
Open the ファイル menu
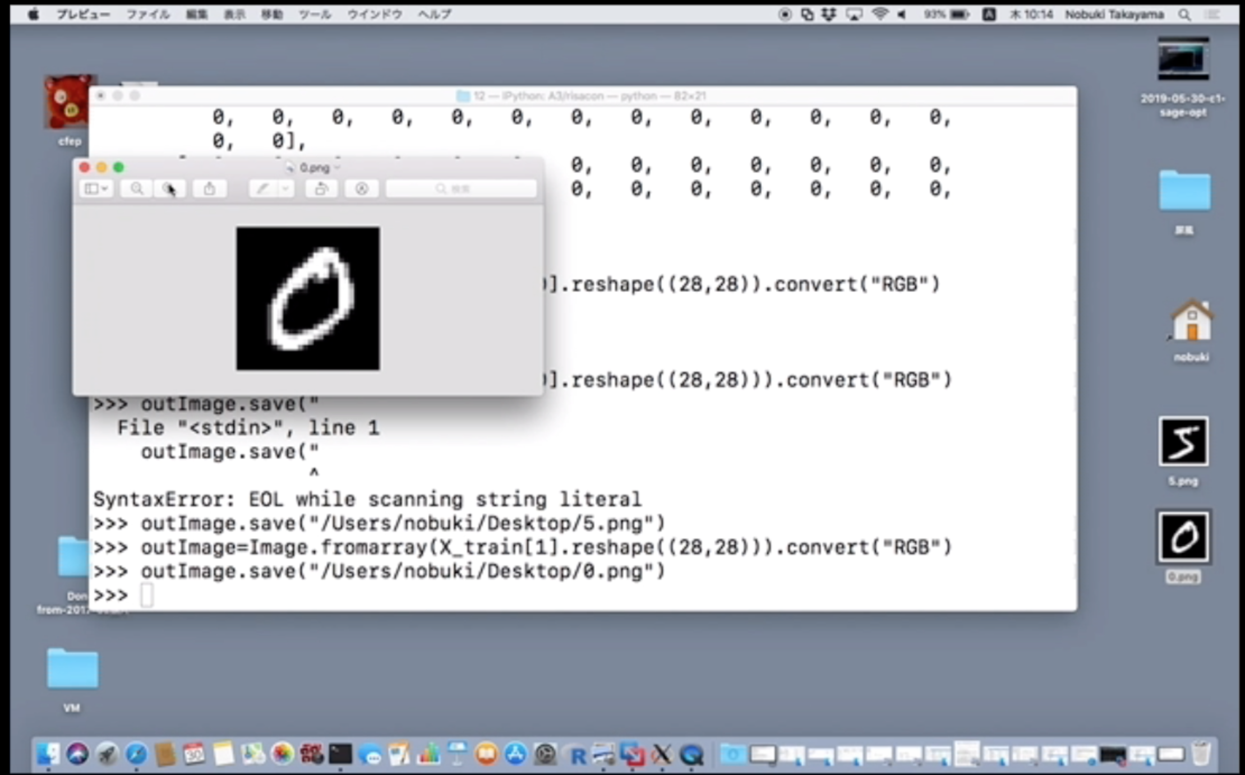pos(147,15)
